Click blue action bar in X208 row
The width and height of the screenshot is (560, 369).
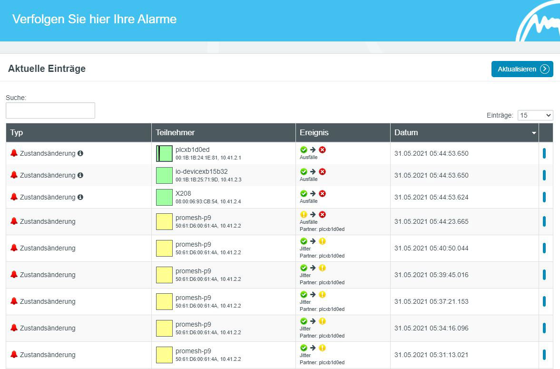pyautogui.click(x=544, y=197)
